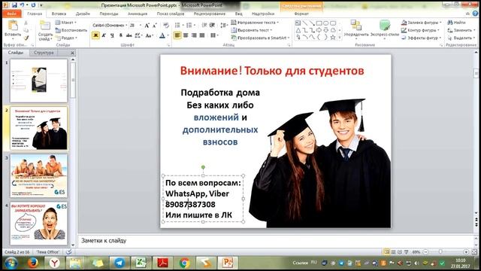481x271 pixels.
Task: Click the bulleted list icon
Action: pyautogui.click(x=177, y=25)
